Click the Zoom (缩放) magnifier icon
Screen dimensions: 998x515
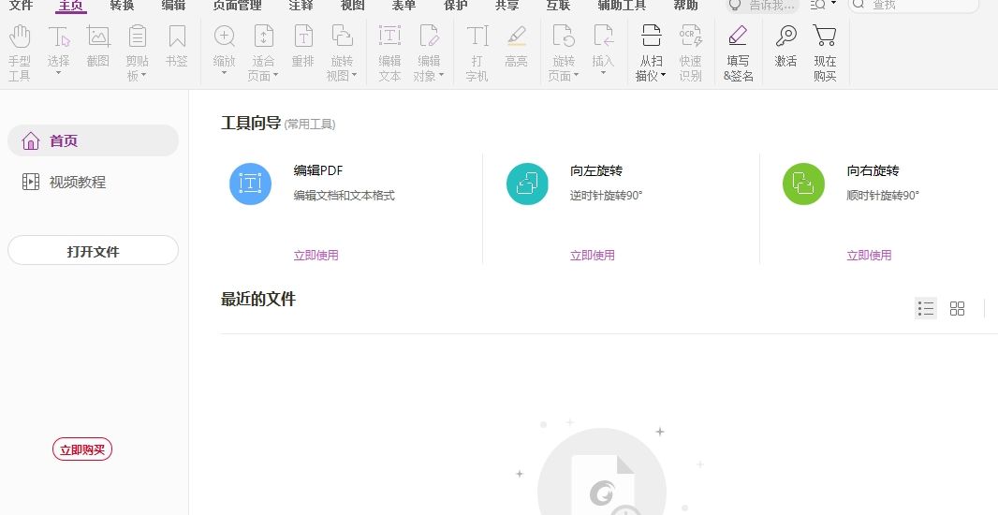click(x=224, y=37)
